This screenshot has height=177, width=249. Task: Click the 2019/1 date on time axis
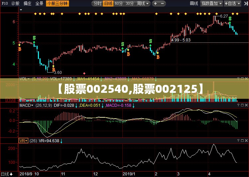pos(129,174)
